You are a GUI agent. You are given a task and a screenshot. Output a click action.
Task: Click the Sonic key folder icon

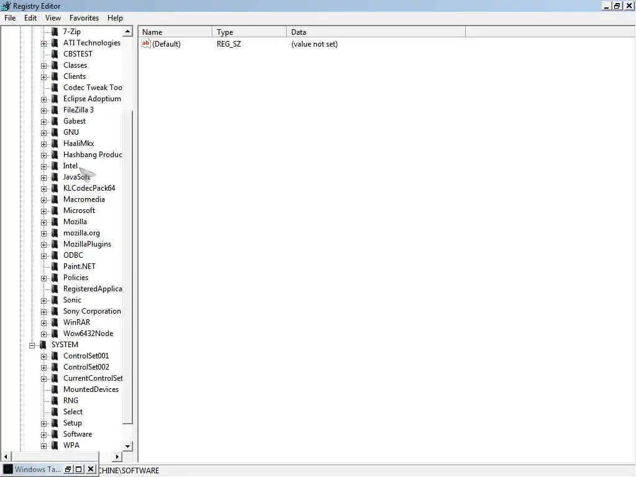point(55,300)
